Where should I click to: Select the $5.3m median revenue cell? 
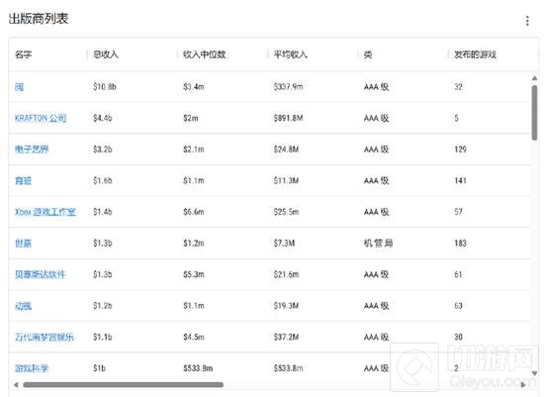(194, 274)
